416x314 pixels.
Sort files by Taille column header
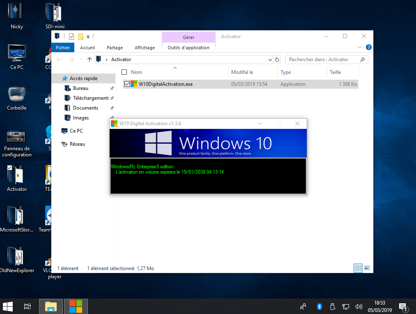pos(343,72)
